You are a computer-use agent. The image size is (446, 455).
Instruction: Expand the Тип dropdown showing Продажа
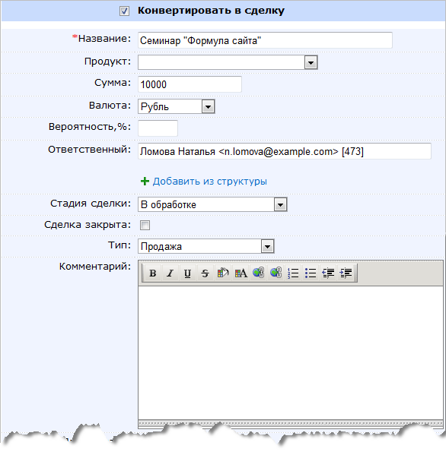205,246
